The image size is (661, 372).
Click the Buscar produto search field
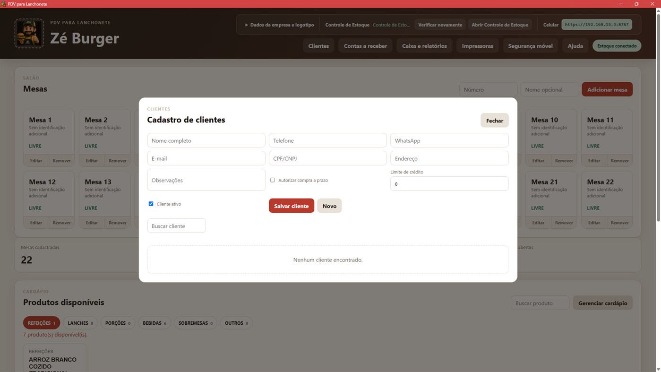[540, 303]
